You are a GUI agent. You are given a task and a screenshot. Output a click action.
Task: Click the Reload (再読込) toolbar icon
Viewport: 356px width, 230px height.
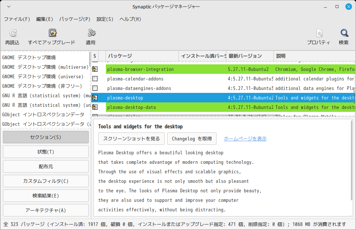click(x=12, y=34)
